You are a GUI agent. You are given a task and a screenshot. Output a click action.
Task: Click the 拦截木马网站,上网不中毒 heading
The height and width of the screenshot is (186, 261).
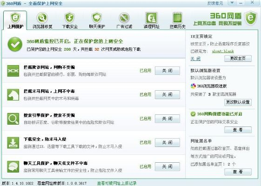(x=49, y=91)
